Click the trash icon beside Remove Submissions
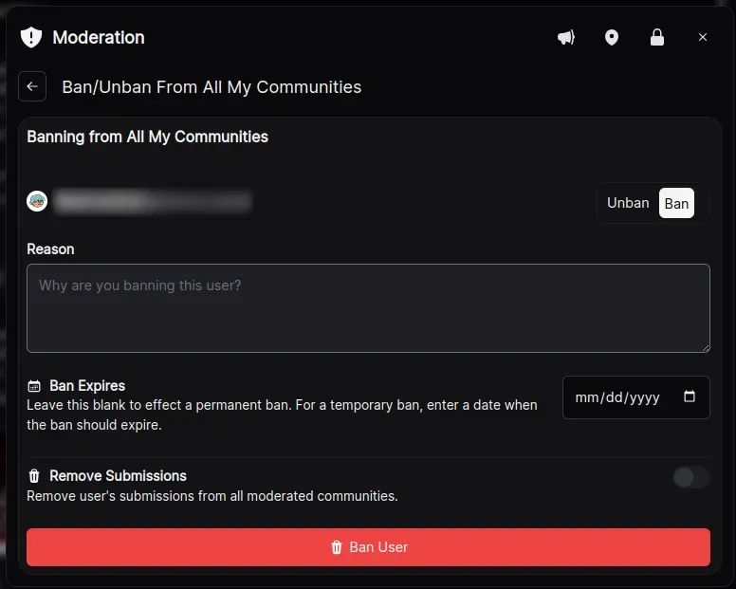Screen dimensions: 736x589 coord(34,476)
